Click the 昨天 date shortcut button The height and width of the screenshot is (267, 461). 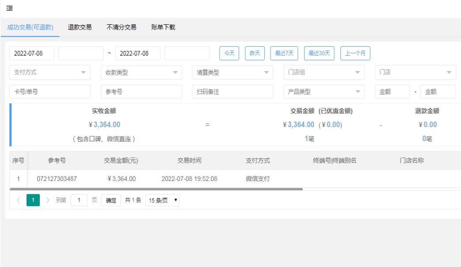point(255,53)
